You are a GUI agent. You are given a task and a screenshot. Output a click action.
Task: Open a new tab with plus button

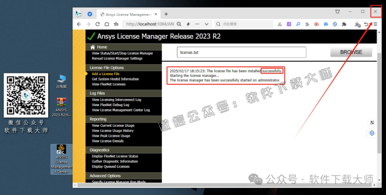tap(166, 14)
